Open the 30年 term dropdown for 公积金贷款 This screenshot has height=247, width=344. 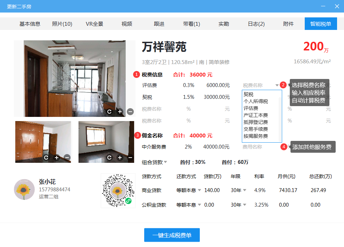click(x=244, y=205)
